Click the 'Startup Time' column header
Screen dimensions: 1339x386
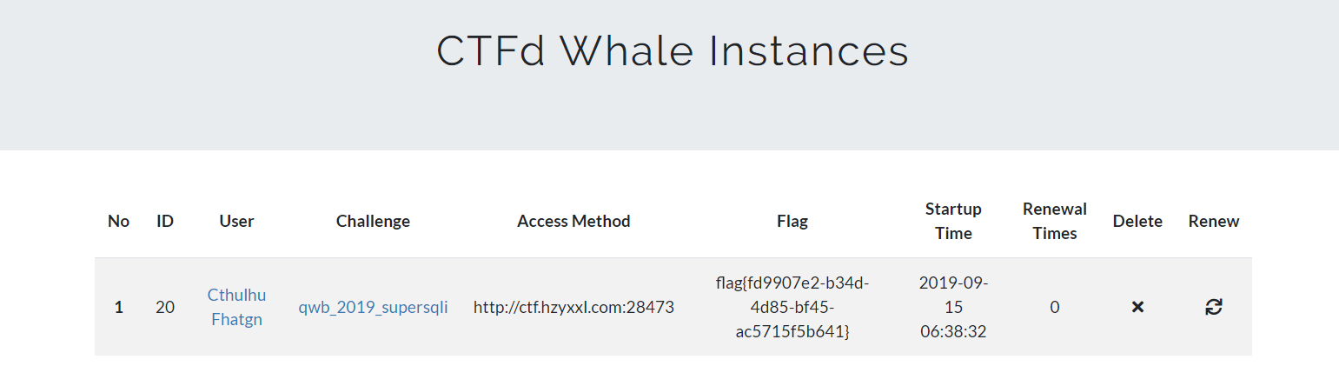pos(953,221)
